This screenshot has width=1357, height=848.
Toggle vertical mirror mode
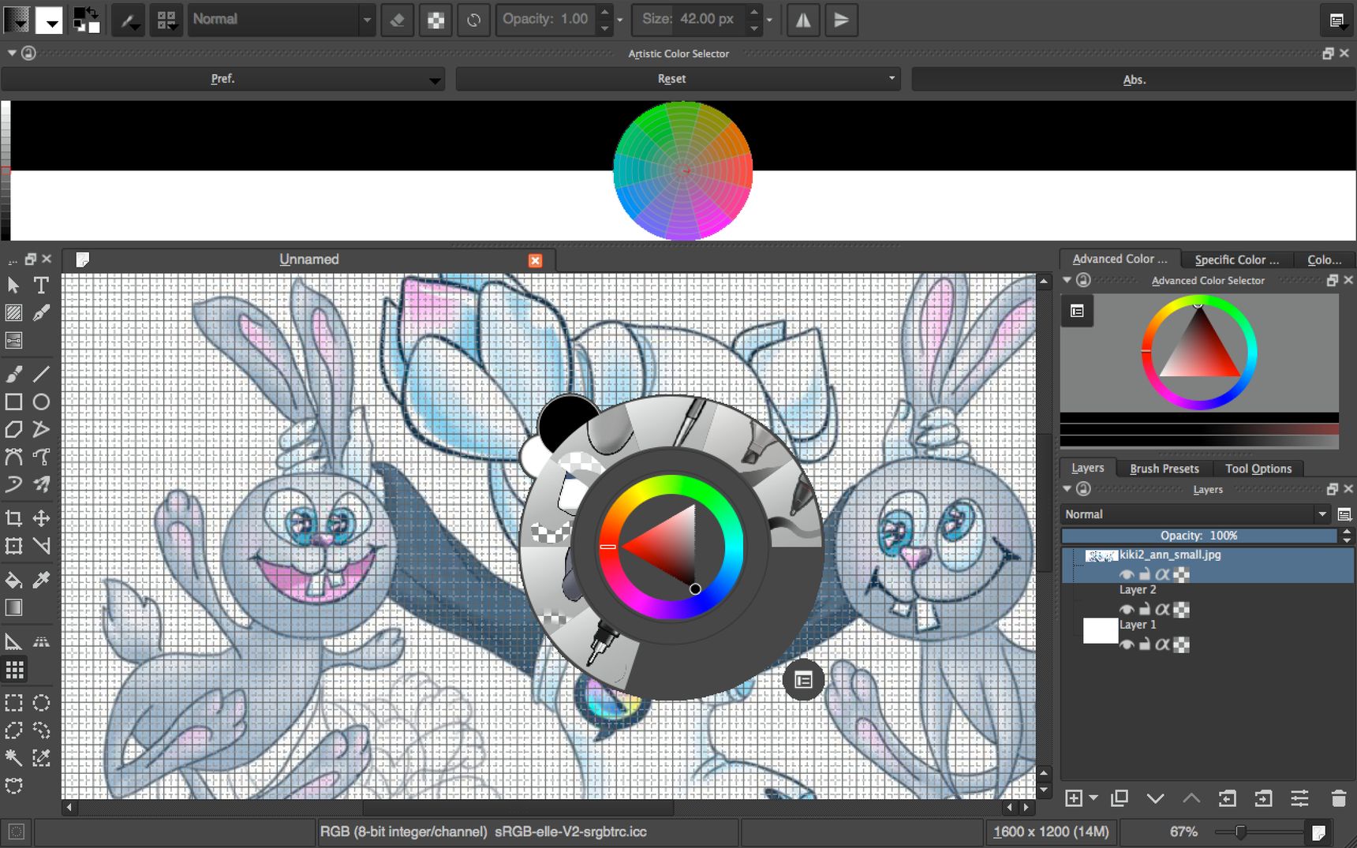[841, 20]
